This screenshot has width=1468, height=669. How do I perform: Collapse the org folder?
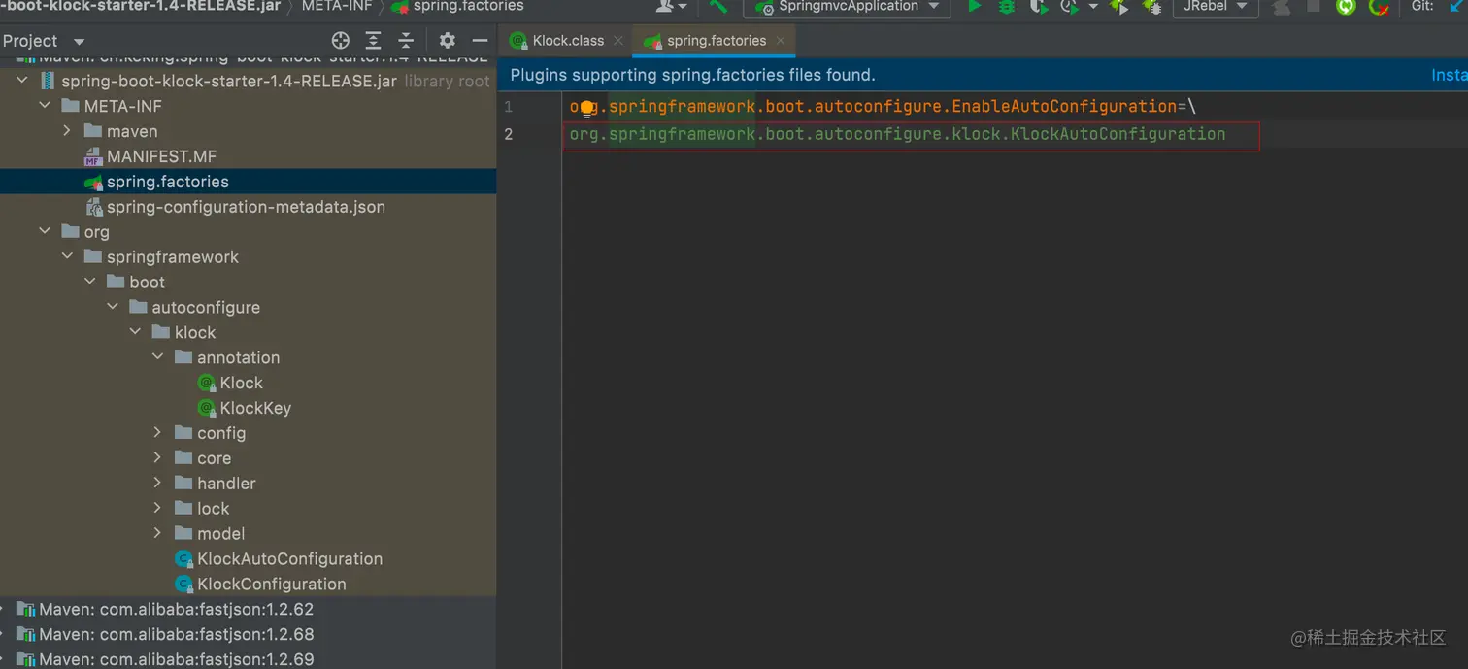point(45,232)
